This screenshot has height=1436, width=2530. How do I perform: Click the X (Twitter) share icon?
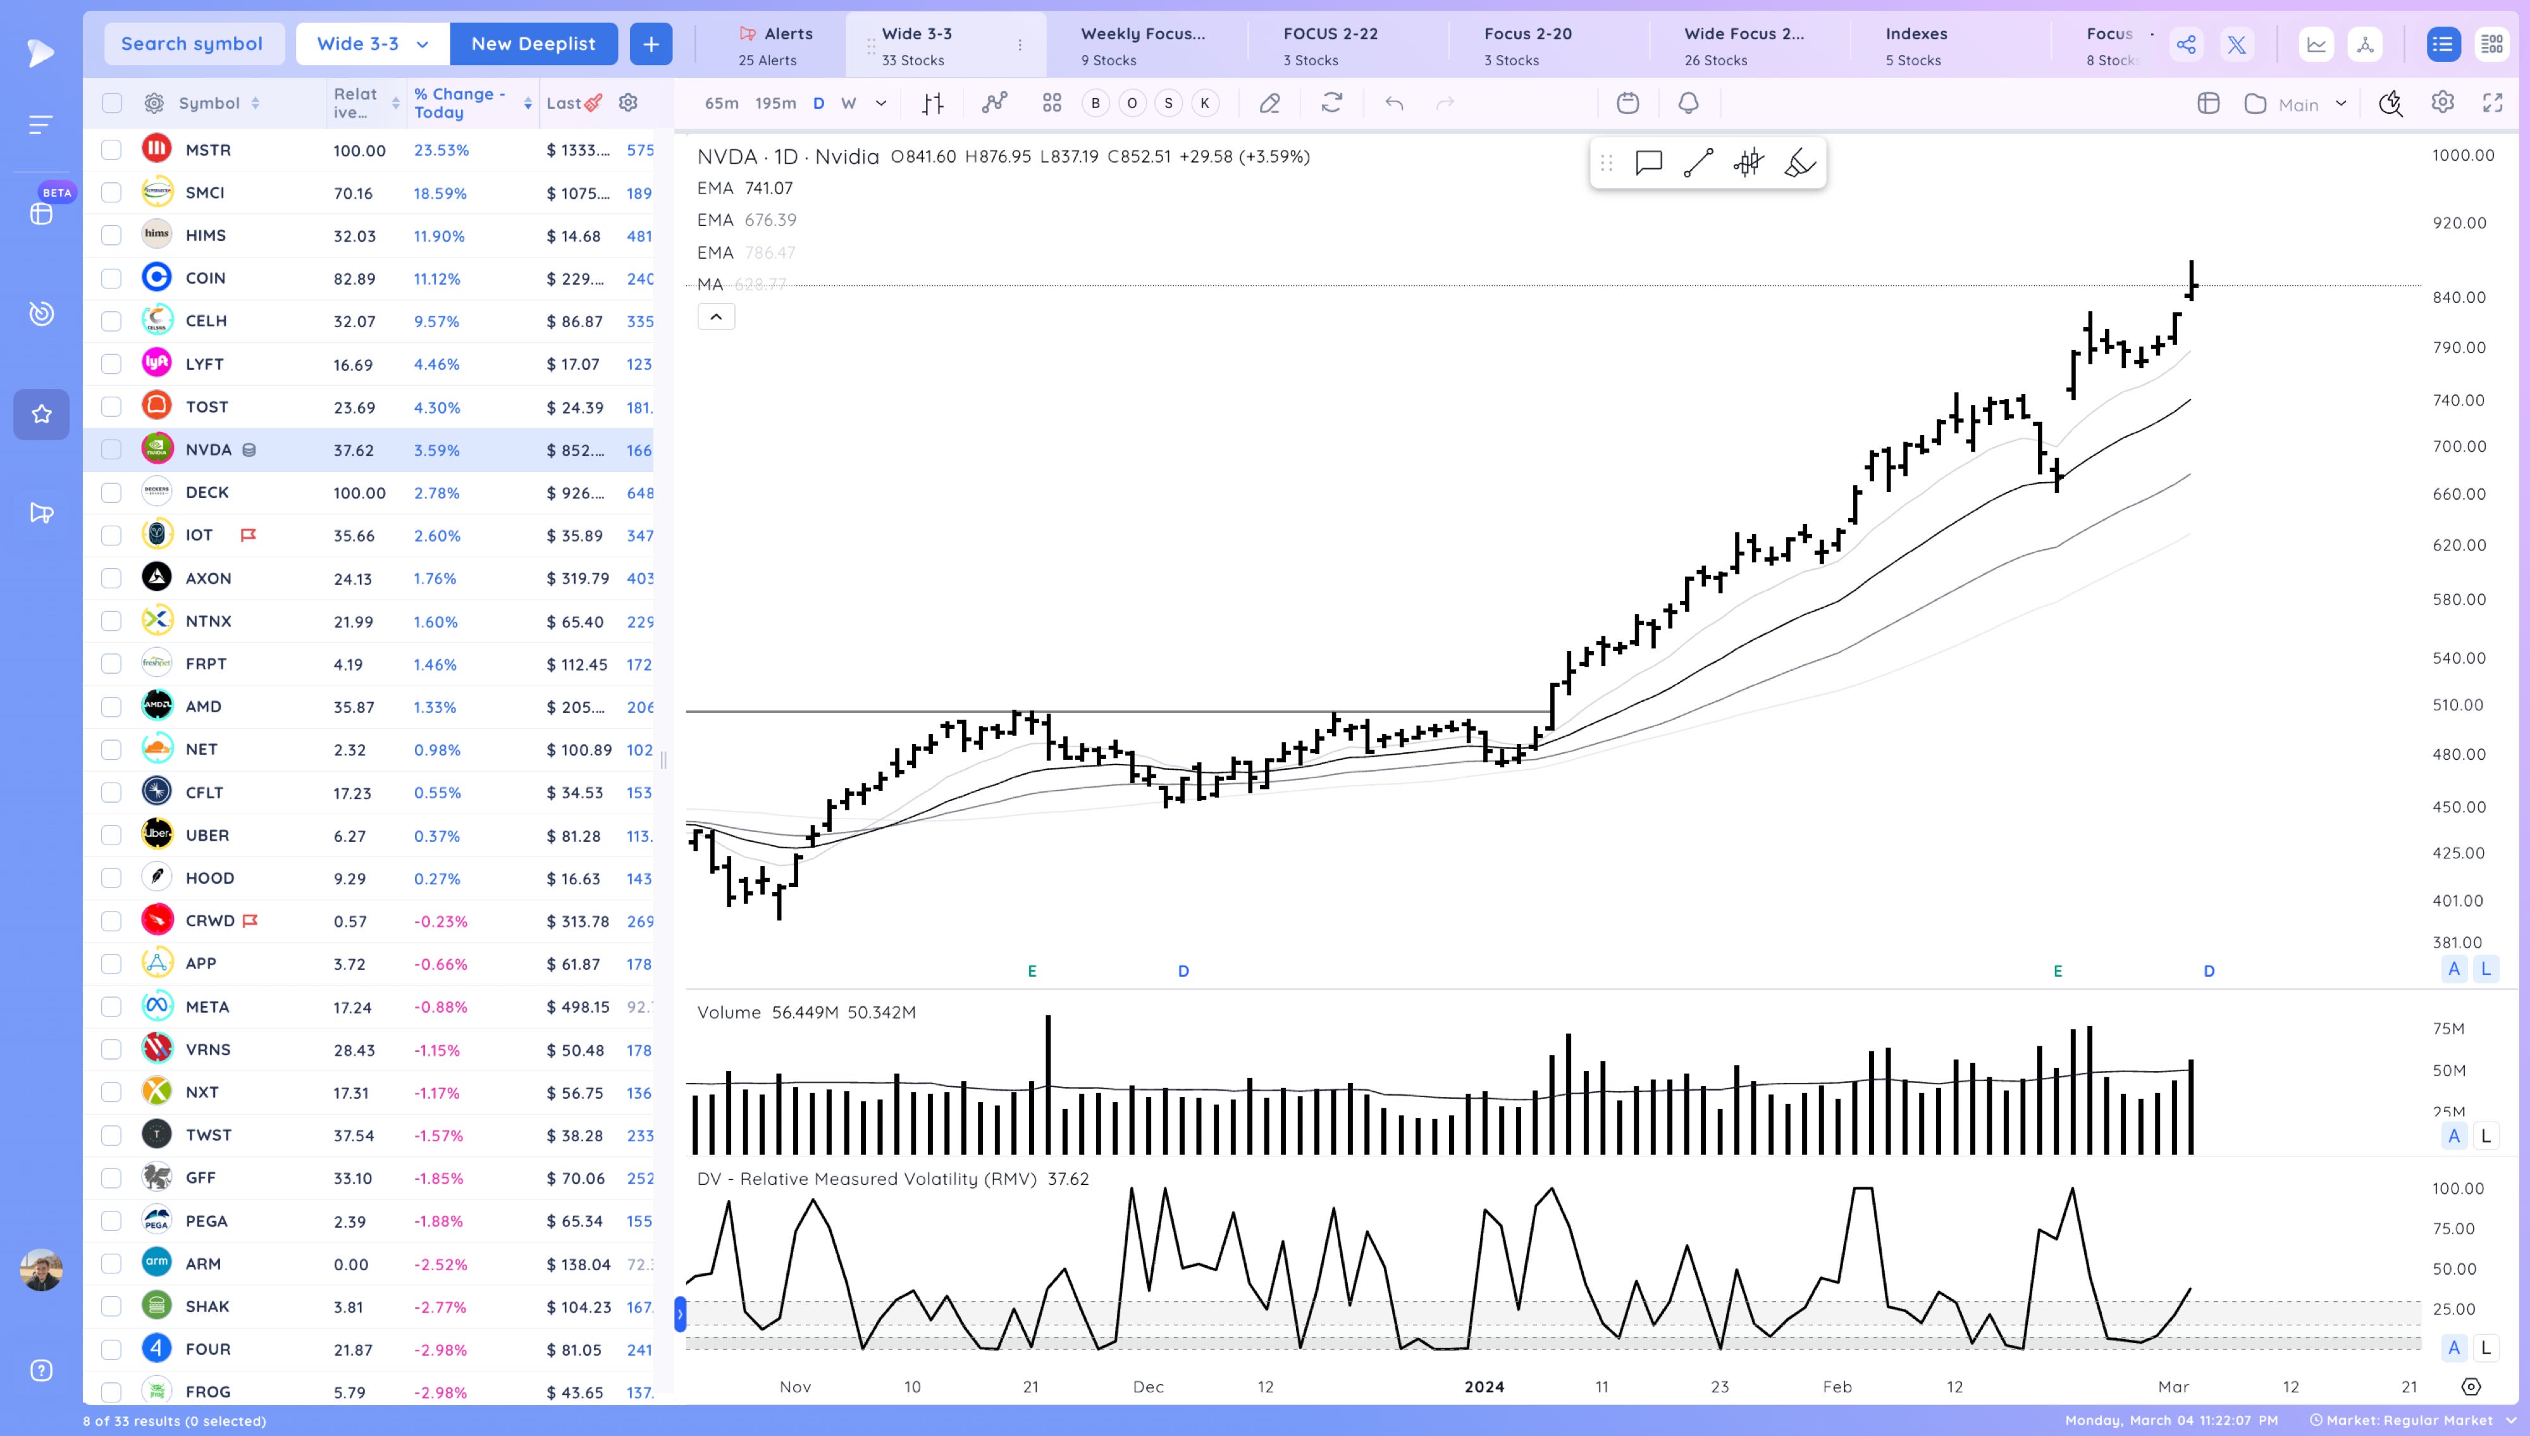point(2236,44)
